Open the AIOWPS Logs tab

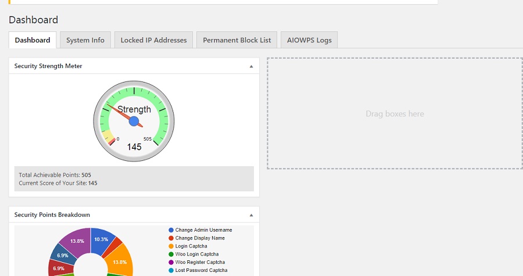pyautogui.click(x=309, y=40)
